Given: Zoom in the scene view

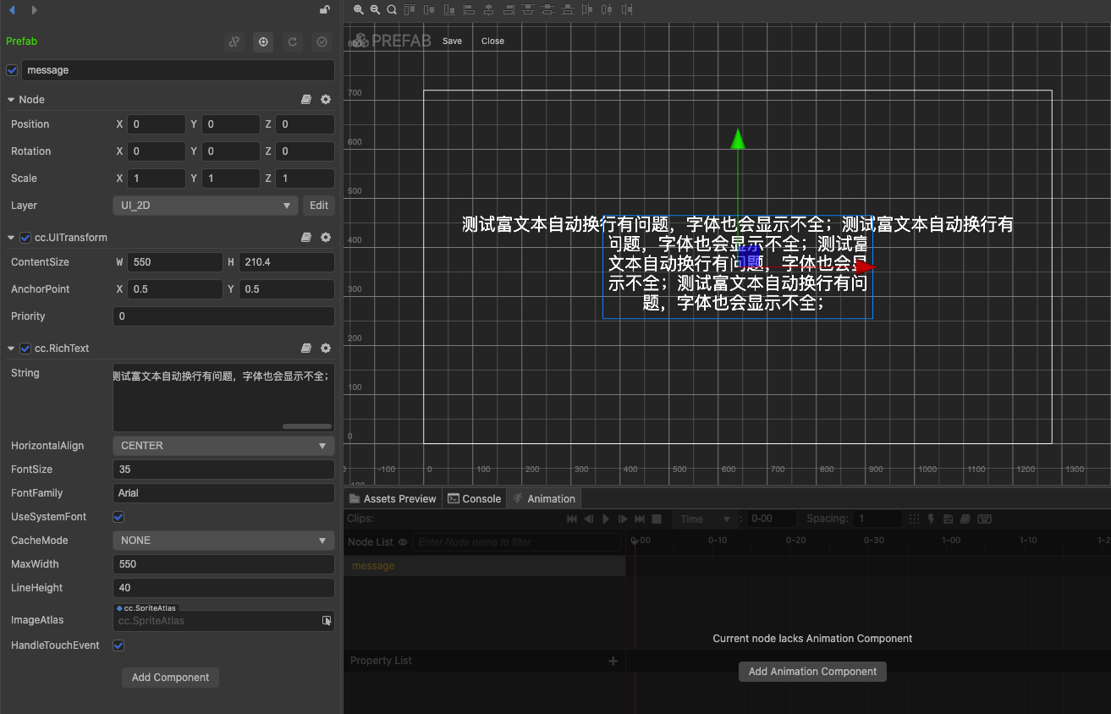Looking at the screenshot, I should click(x=359, y=10).
